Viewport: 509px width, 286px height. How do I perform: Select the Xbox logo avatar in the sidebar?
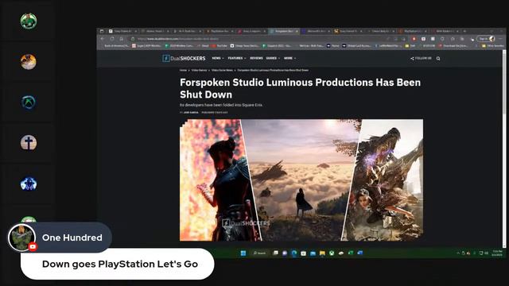pos(29,102)
